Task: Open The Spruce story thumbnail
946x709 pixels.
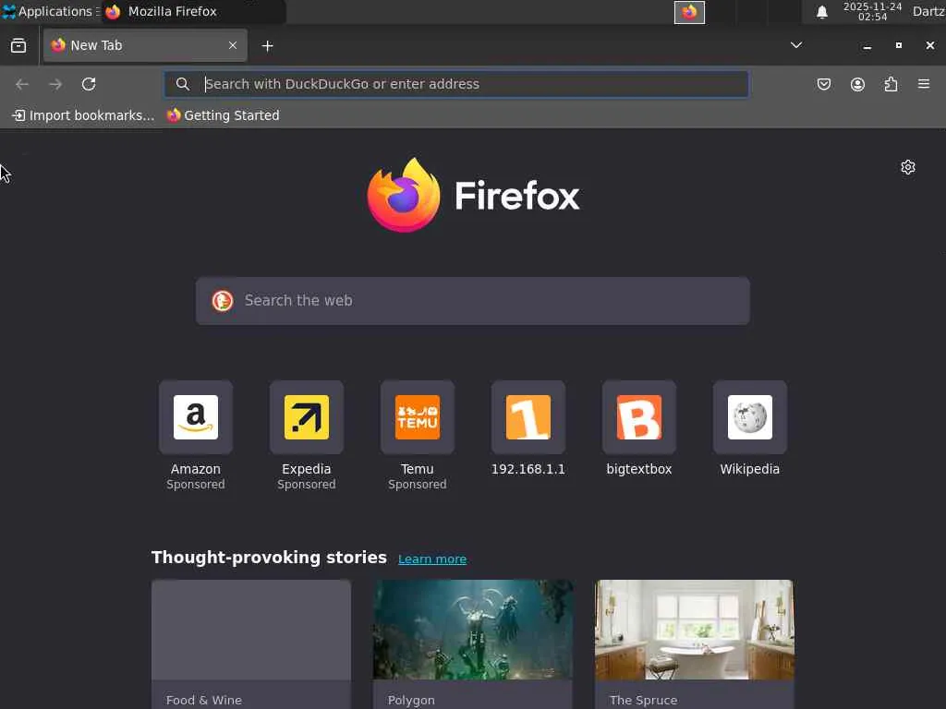Action: click(695, 630)
